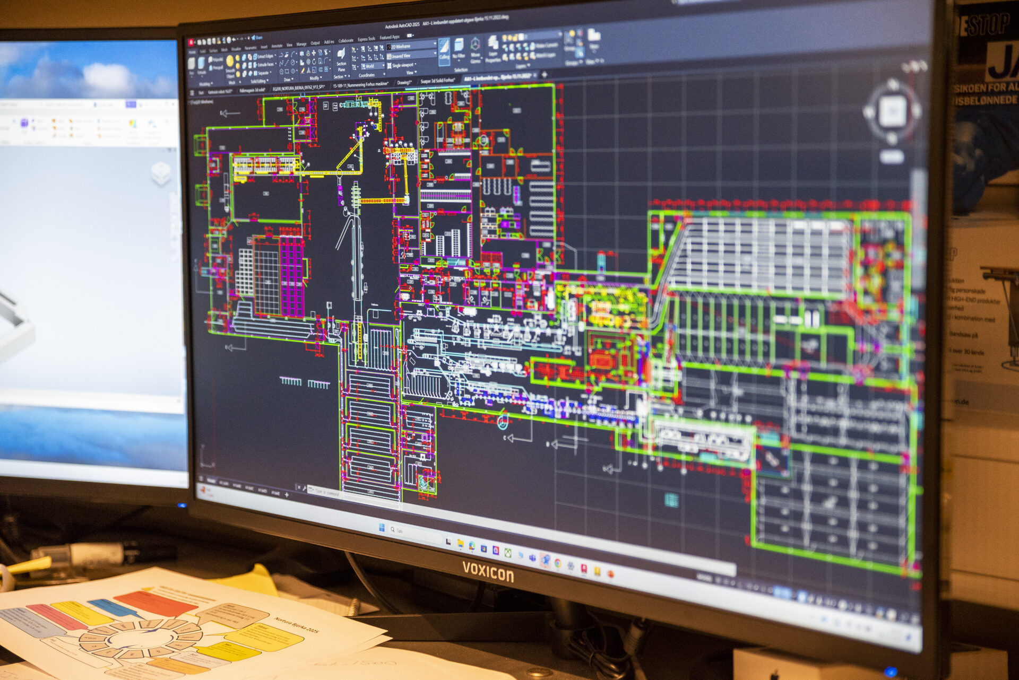Click the No Filter selection icon
The width and height of the screenshot is (1019, 680).
click(x=459, y=49)
